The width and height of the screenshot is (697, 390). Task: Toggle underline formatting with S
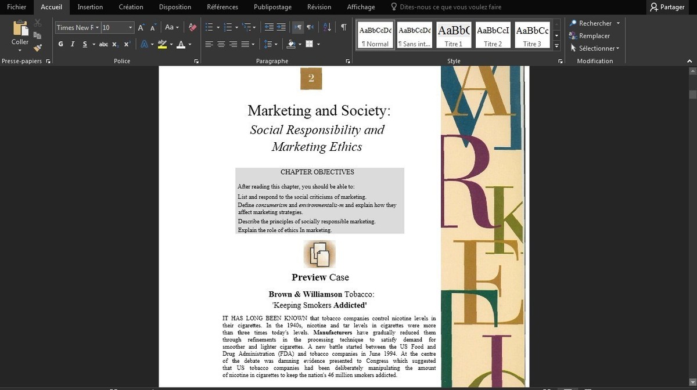tap(85, 45)
